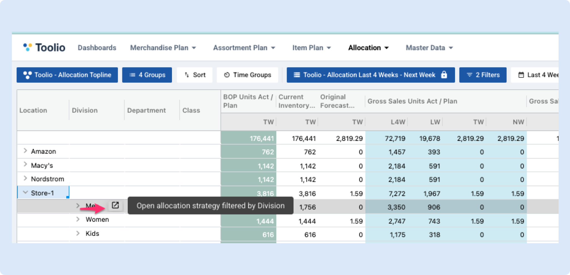
Task: Expand the Amazon row
Action: pos(25,151)
